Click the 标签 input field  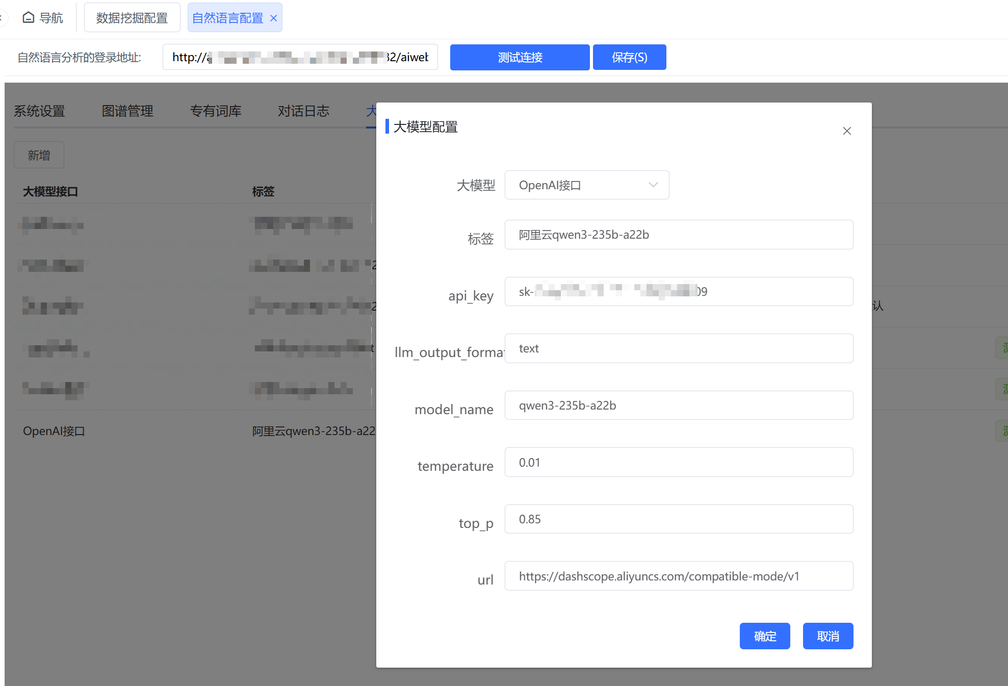pyautogui.click(x=679, y=235)
